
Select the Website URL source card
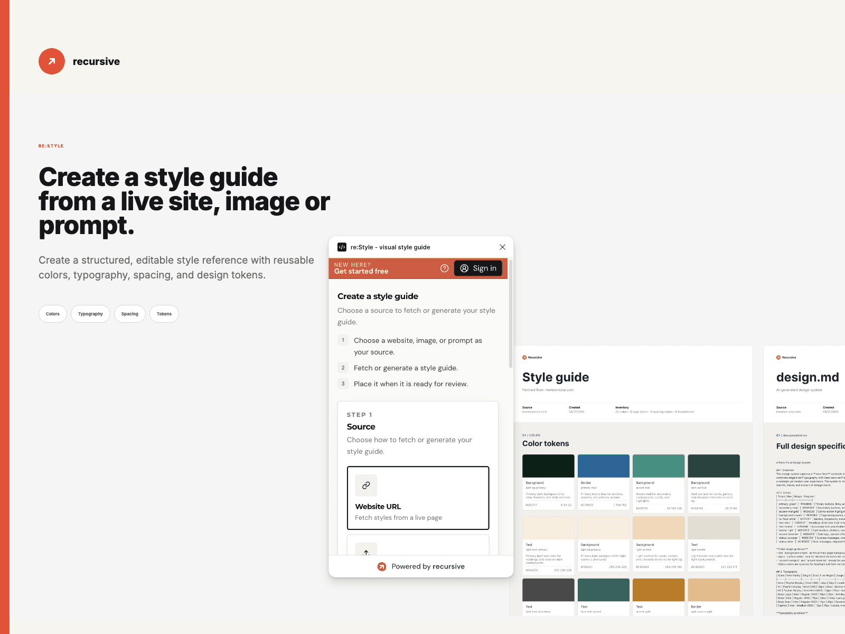point(418,498)
